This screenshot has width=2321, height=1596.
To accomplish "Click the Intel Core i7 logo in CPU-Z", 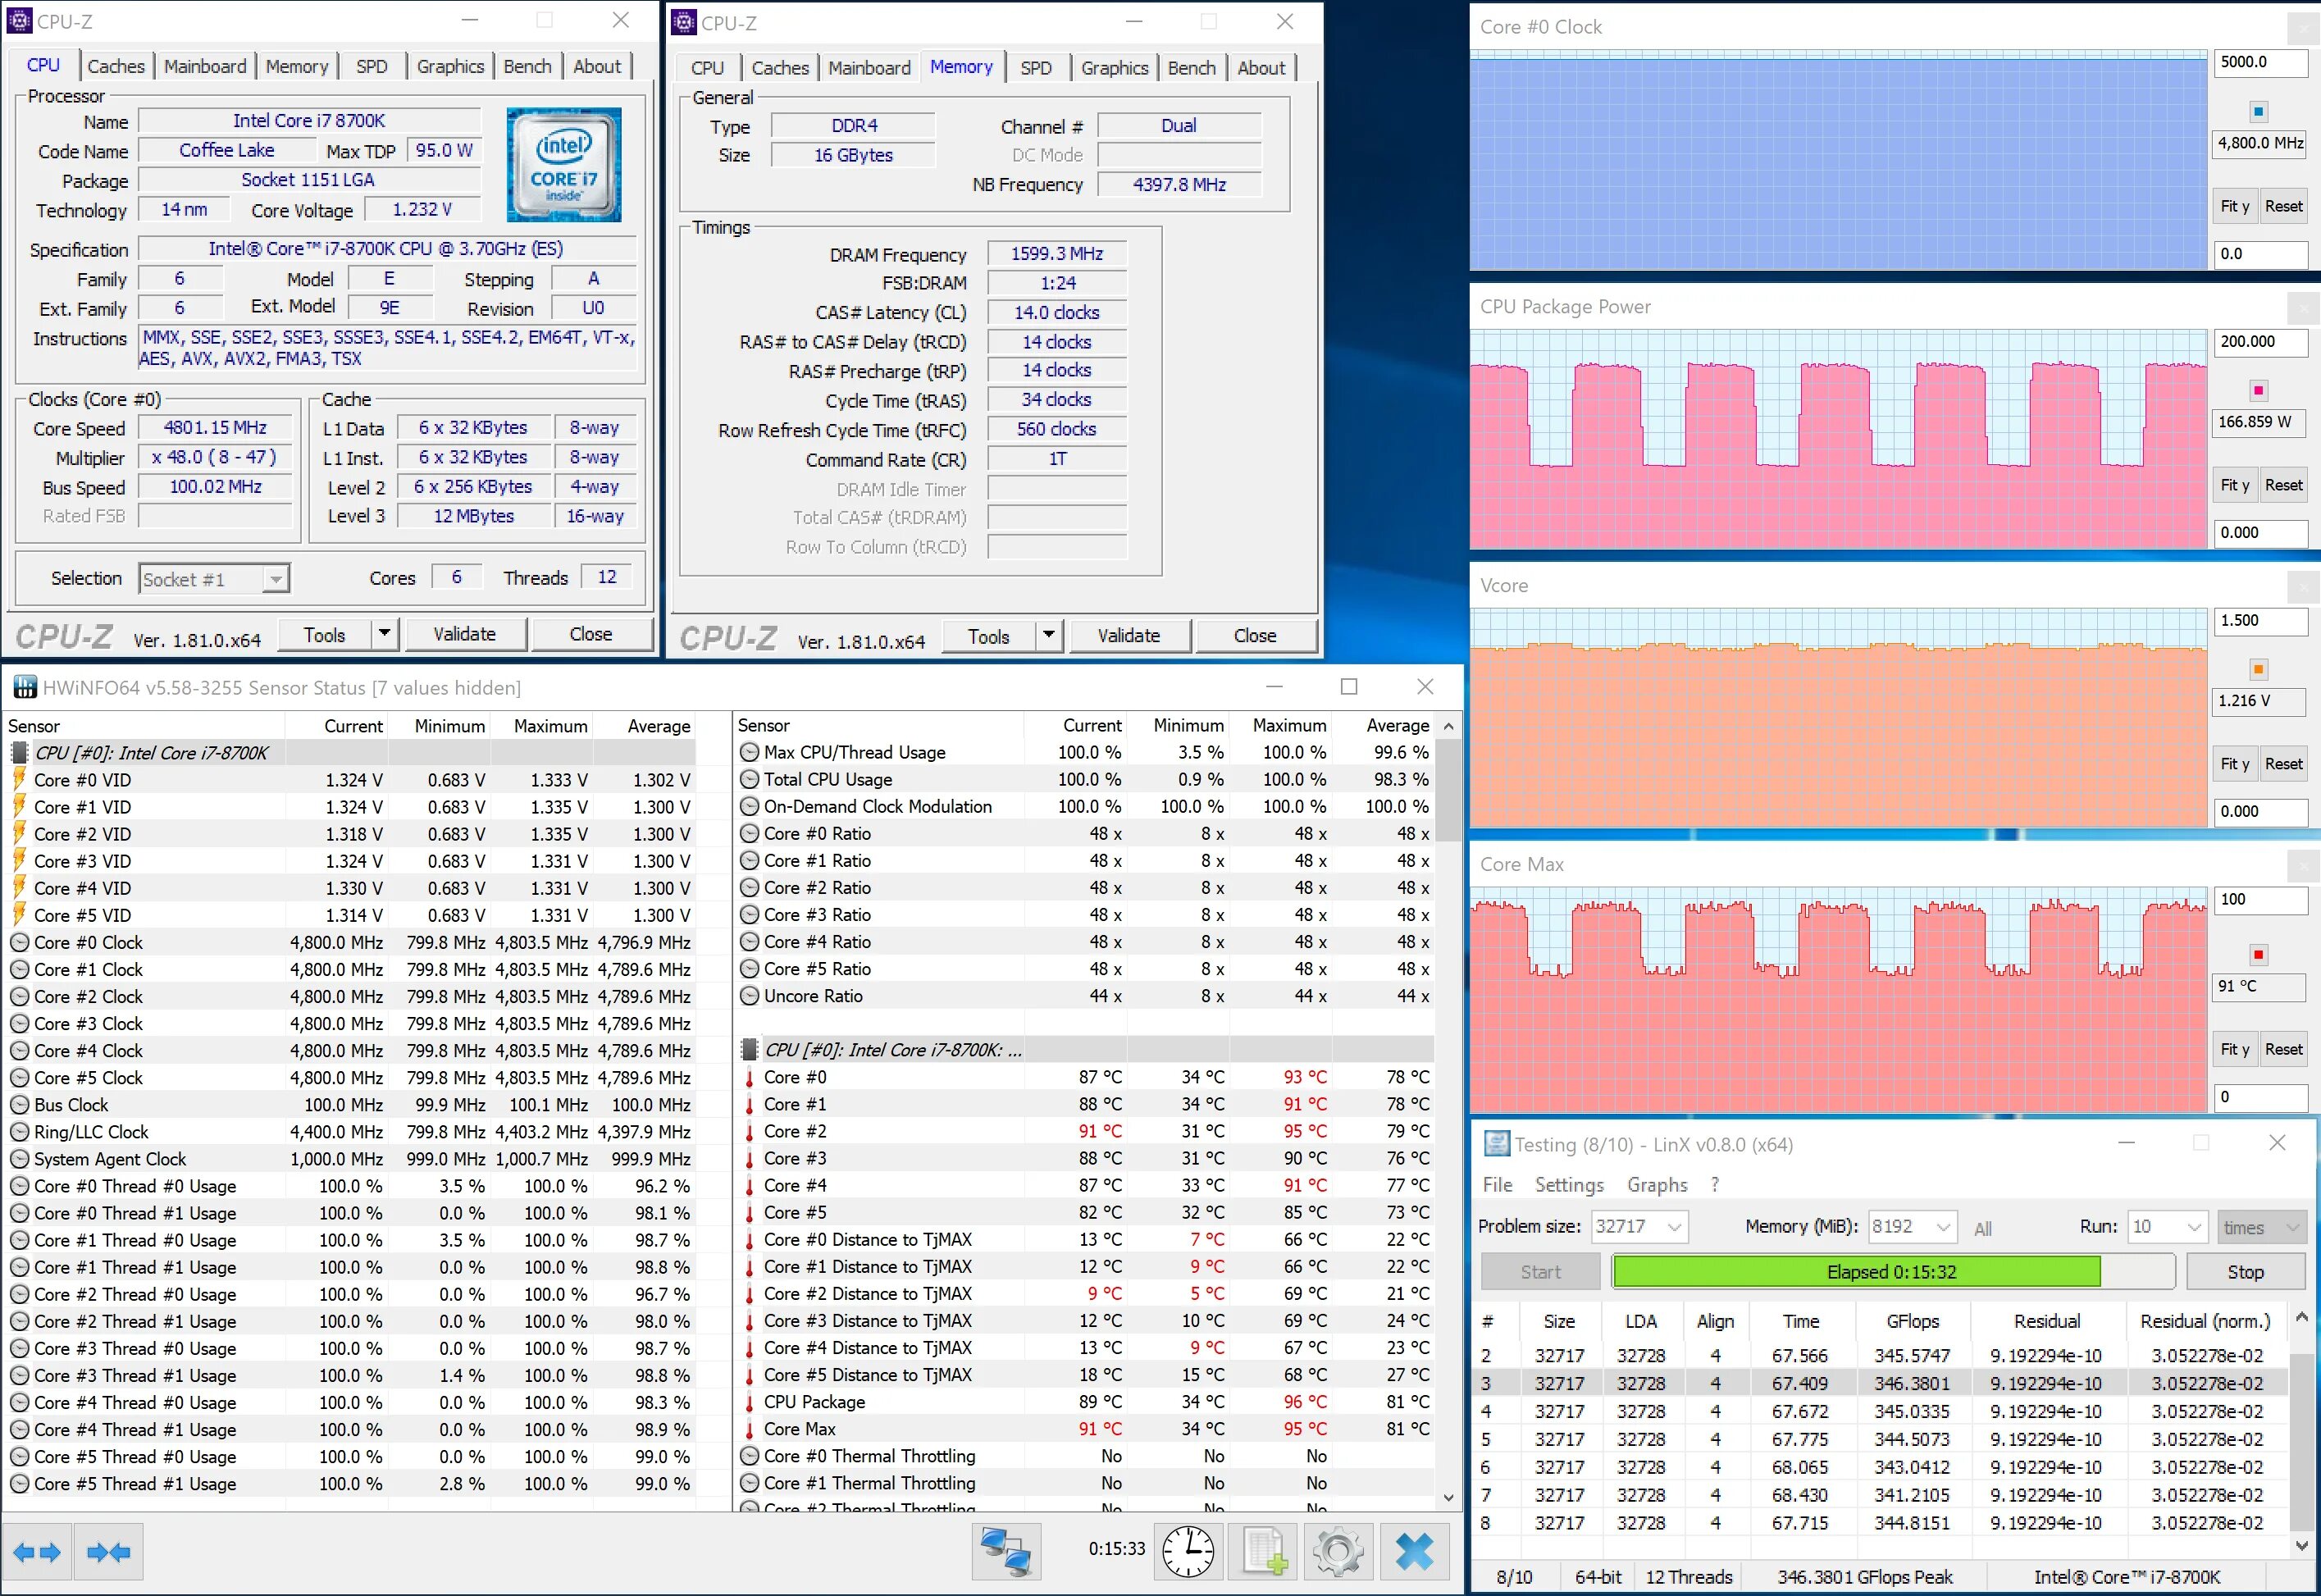I will 564,165.
